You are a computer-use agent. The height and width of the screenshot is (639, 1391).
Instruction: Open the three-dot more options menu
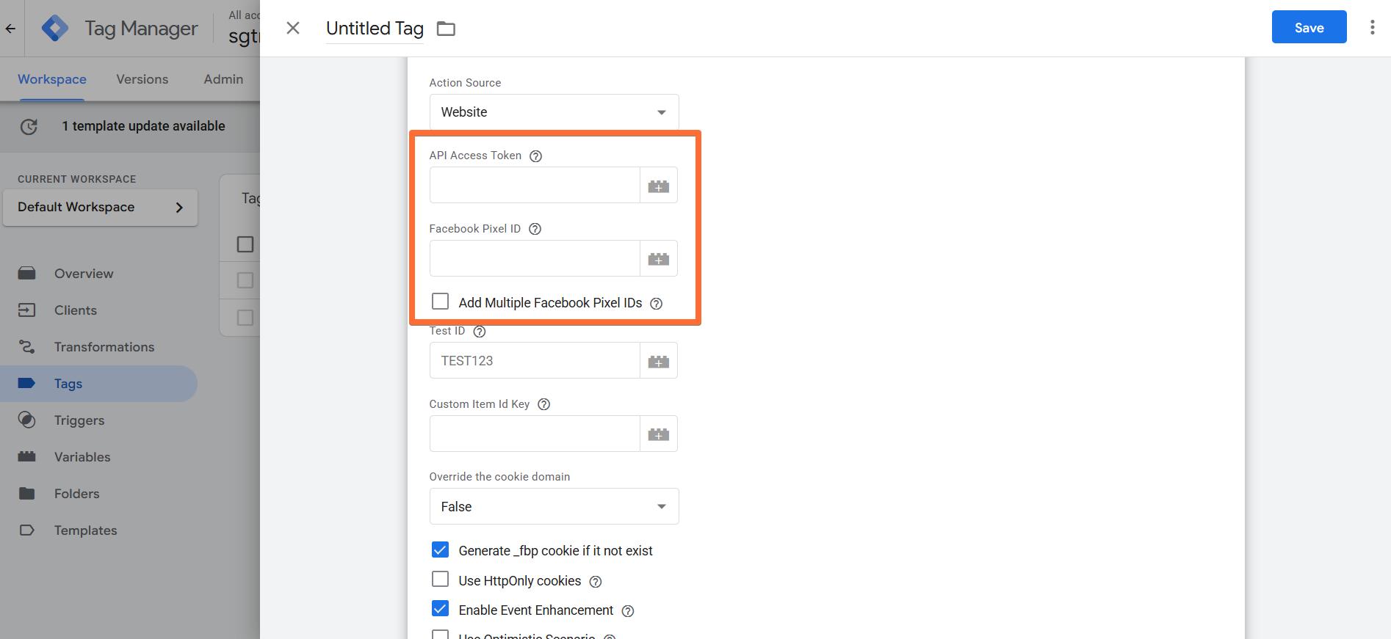(x=1372, y=28)
